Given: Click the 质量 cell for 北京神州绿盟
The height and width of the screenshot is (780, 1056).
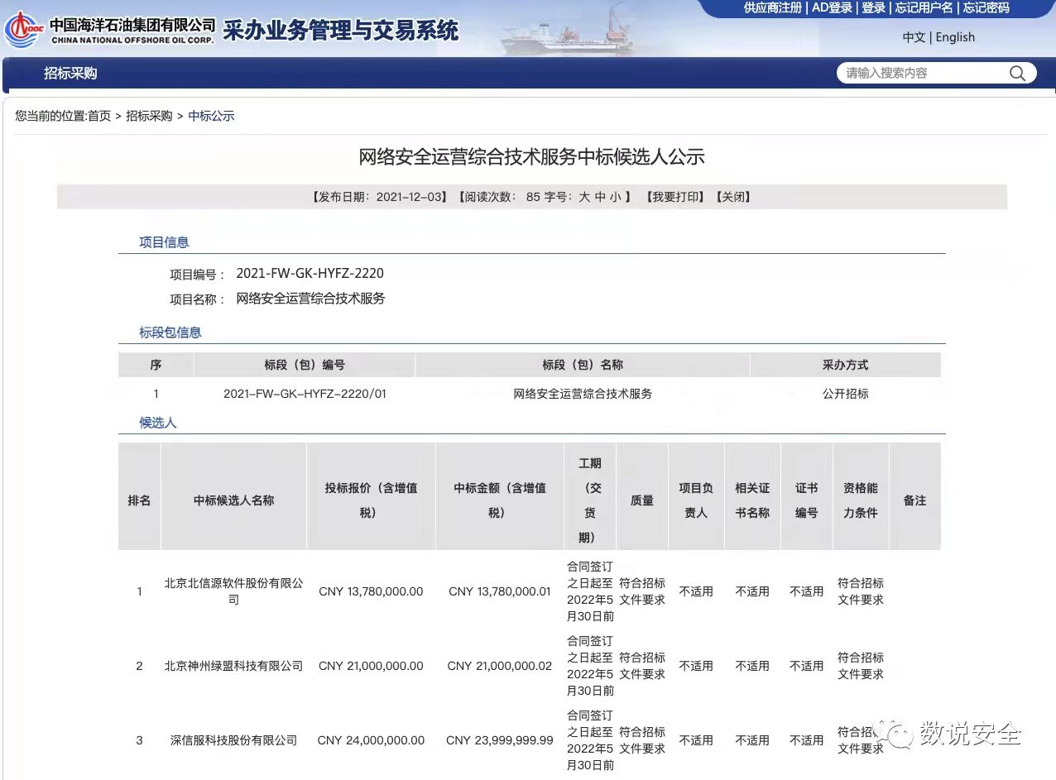Looking at the screenshot, I should tap(642, 666).
